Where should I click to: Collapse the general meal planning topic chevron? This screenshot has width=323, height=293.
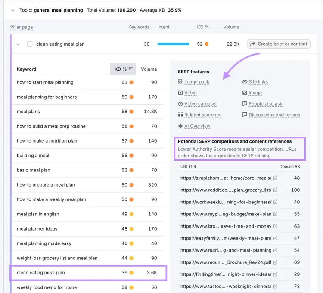click(13, 10)
